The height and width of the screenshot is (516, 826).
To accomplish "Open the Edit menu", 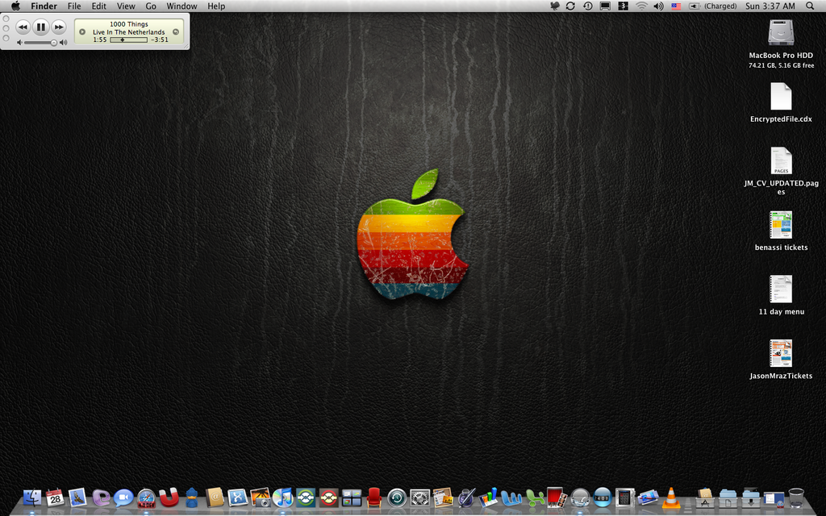I will tap(98, 6).
